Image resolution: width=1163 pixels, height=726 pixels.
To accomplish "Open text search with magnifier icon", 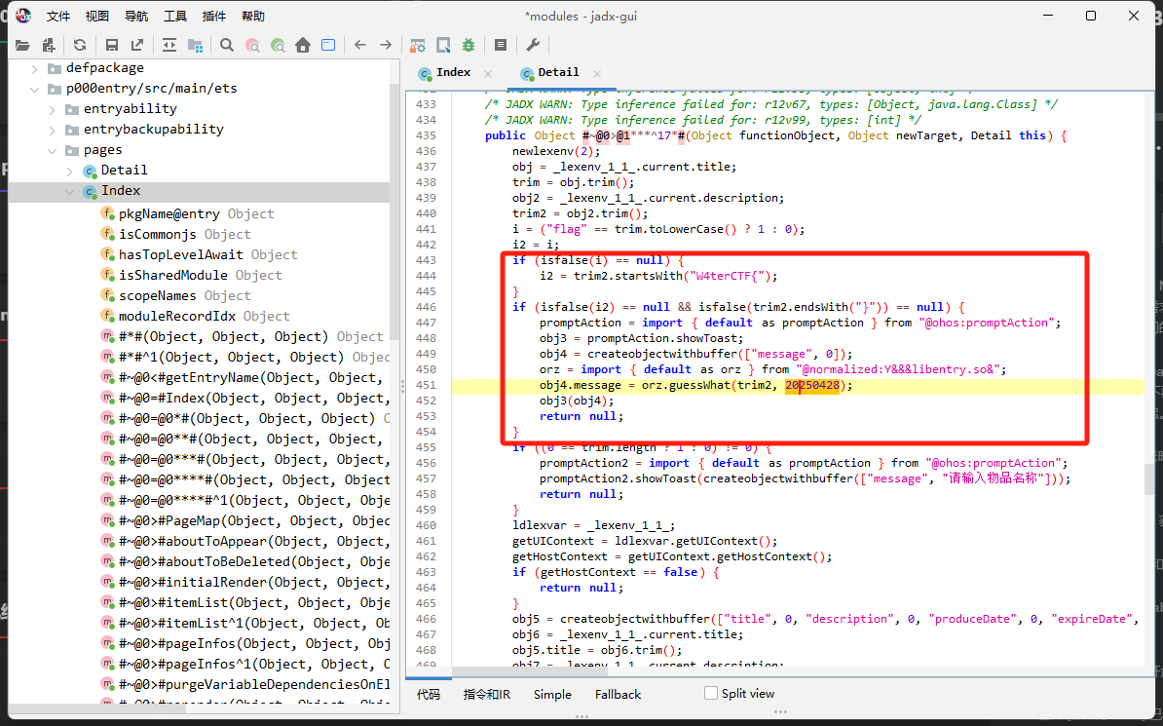I will (x=227, y=45).
